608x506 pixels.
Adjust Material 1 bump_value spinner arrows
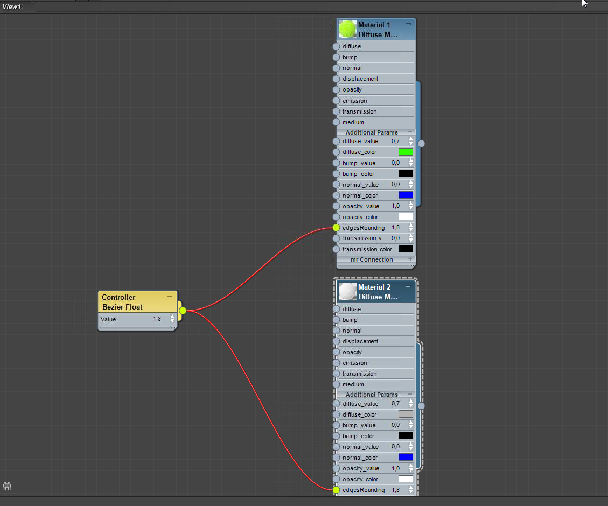click(x=411, y=163)
